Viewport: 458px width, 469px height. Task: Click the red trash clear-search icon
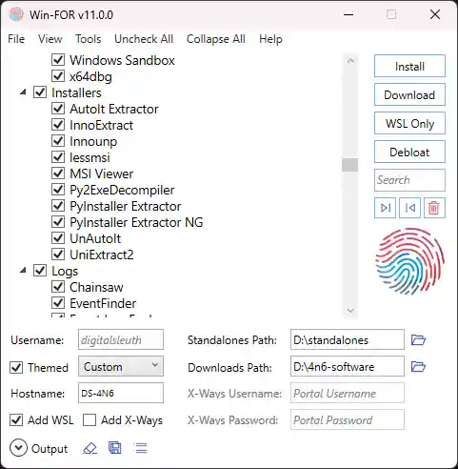[x=434, y=208]
